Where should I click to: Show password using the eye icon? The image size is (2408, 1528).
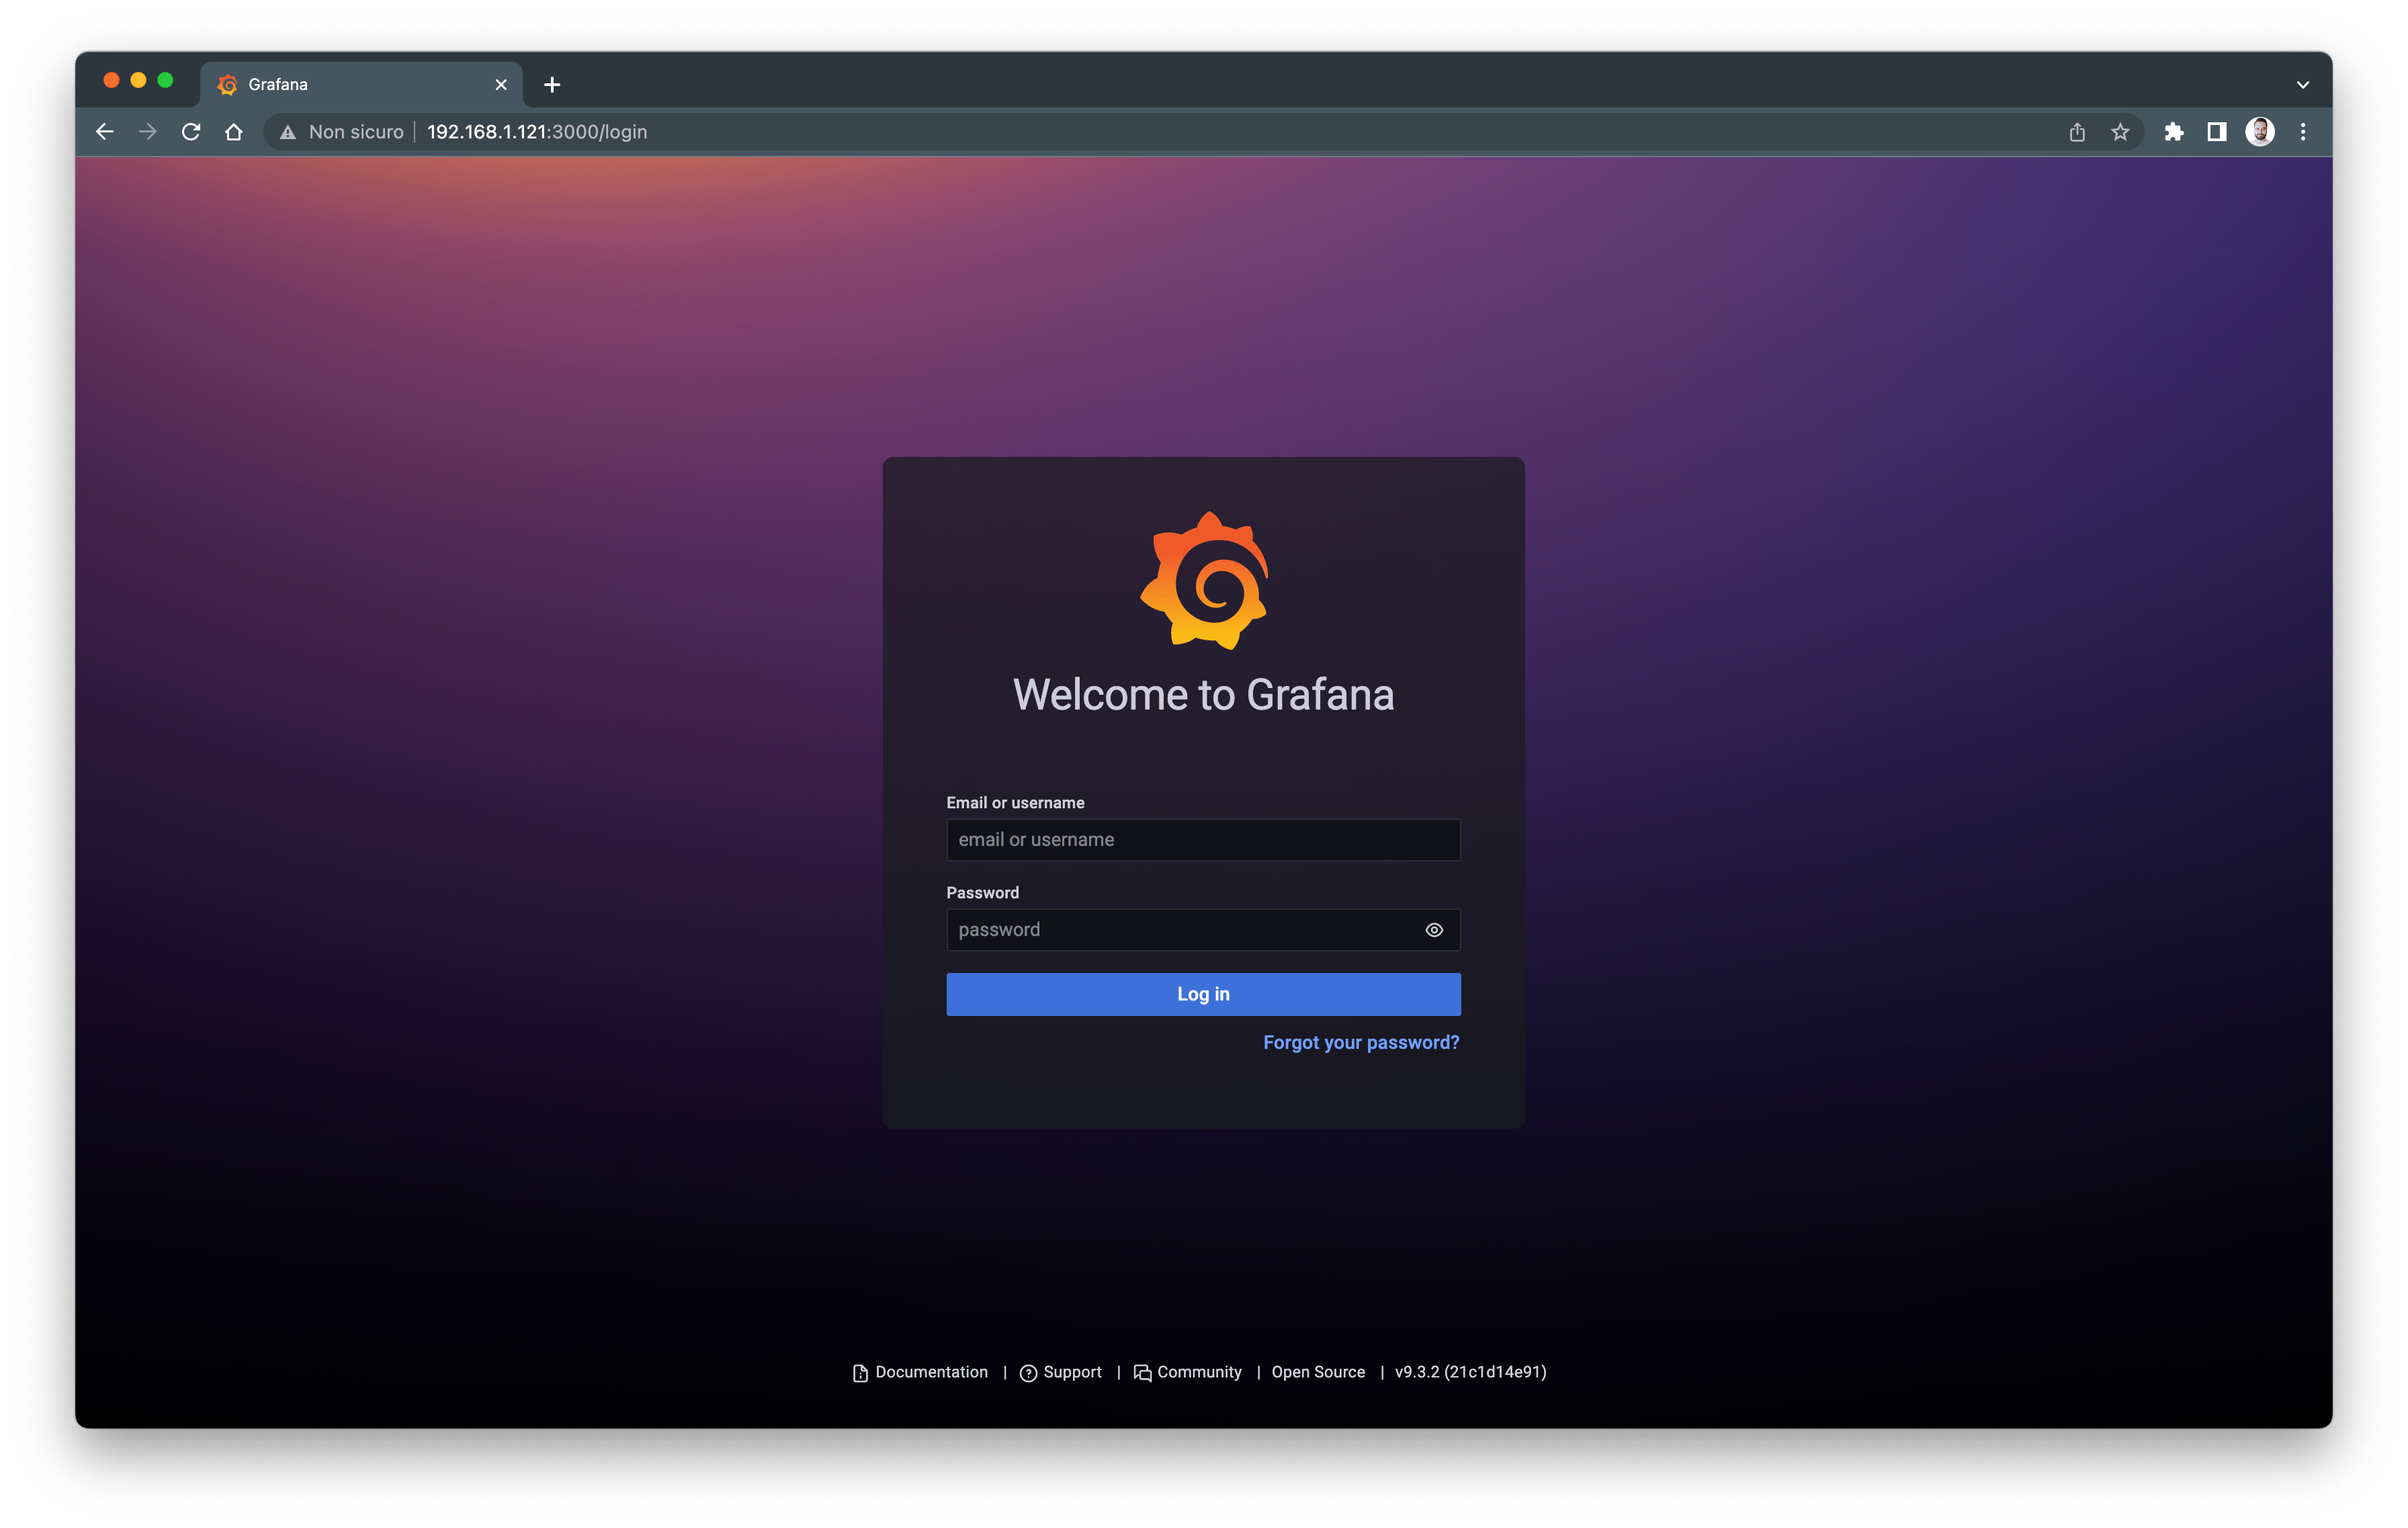point(1434,930)
